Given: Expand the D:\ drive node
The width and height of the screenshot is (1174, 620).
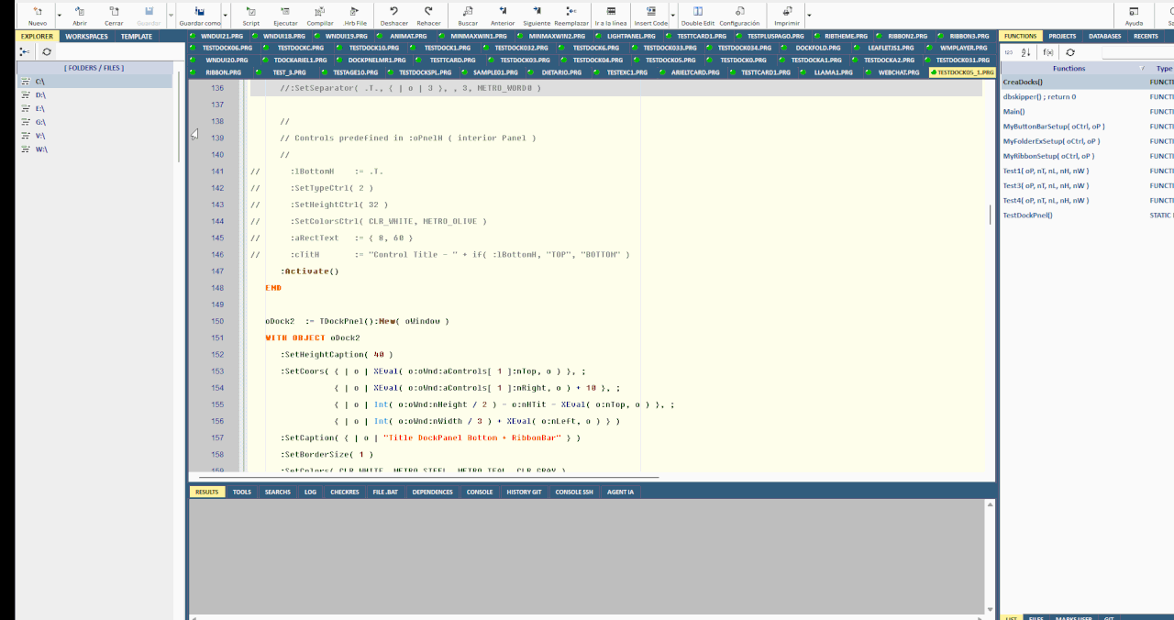Looking at the screenshot, I should (25, 95).
